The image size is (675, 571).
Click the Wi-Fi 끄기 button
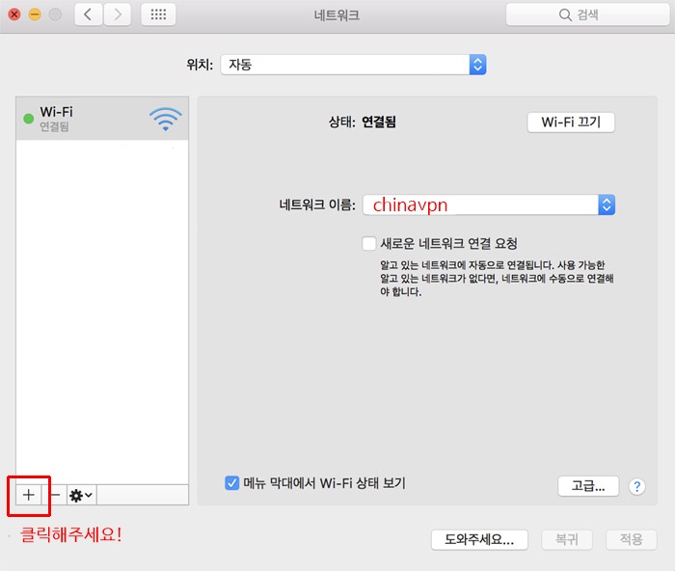(x=571, y=122)
